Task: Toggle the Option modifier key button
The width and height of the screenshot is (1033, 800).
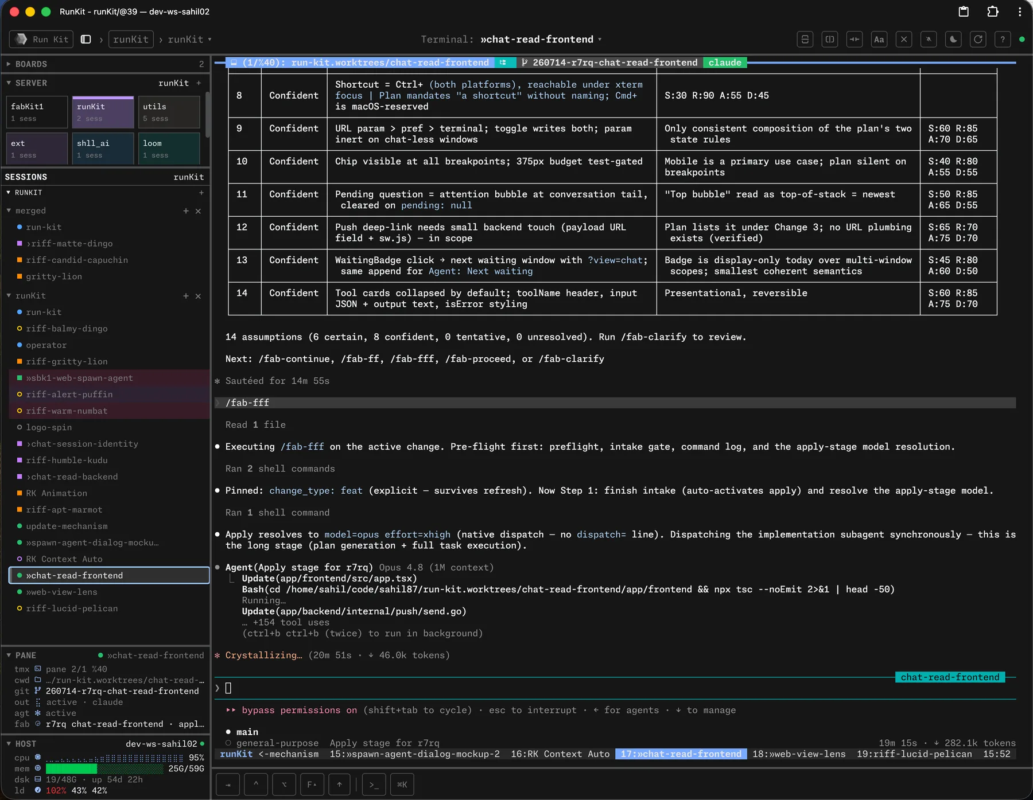Action: click(284, 785)
